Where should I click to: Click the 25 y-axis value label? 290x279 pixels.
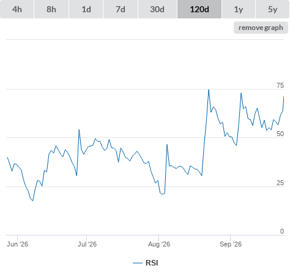(x=280, y=183)
